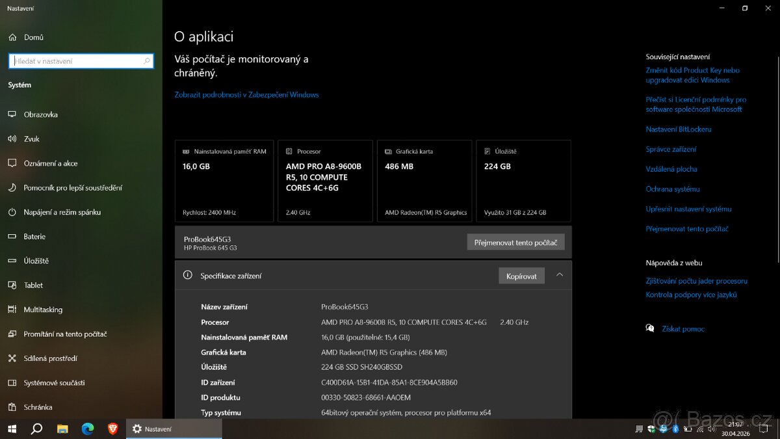Viewport: 780px width, 439px height.
Task: Open the Windows Start menu
Action: [12, 429]
